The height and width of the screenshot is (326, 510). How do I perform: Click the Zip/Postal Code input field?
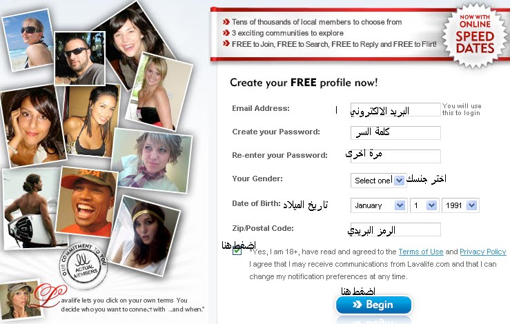pyautogui.click(x=395, y=230)
